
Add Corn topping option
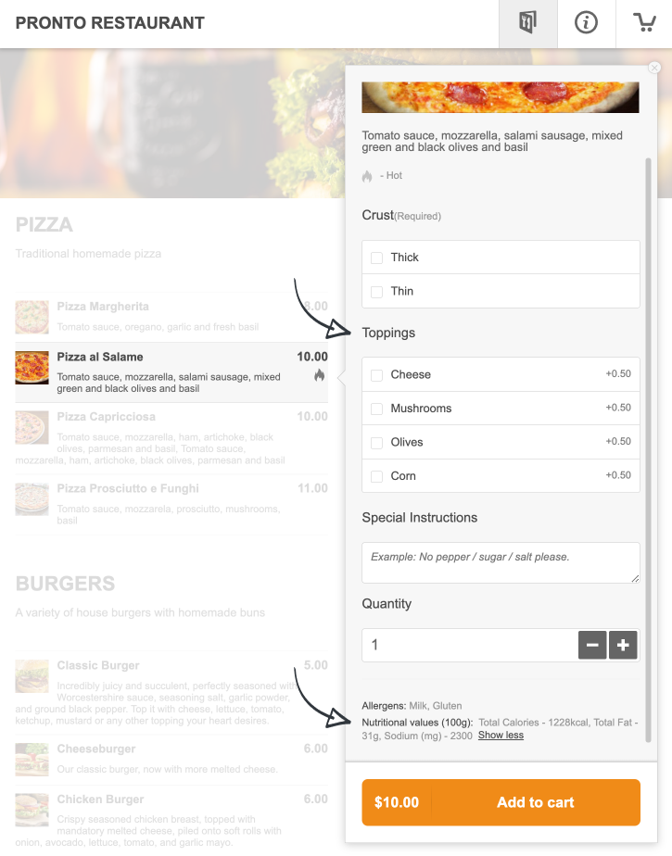[501, 476]
